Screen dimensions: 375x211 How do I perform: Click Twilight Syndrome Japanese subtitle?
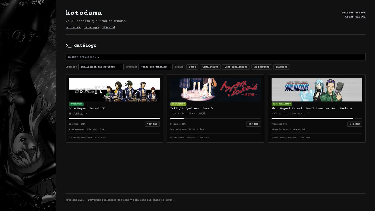(188, 113)
